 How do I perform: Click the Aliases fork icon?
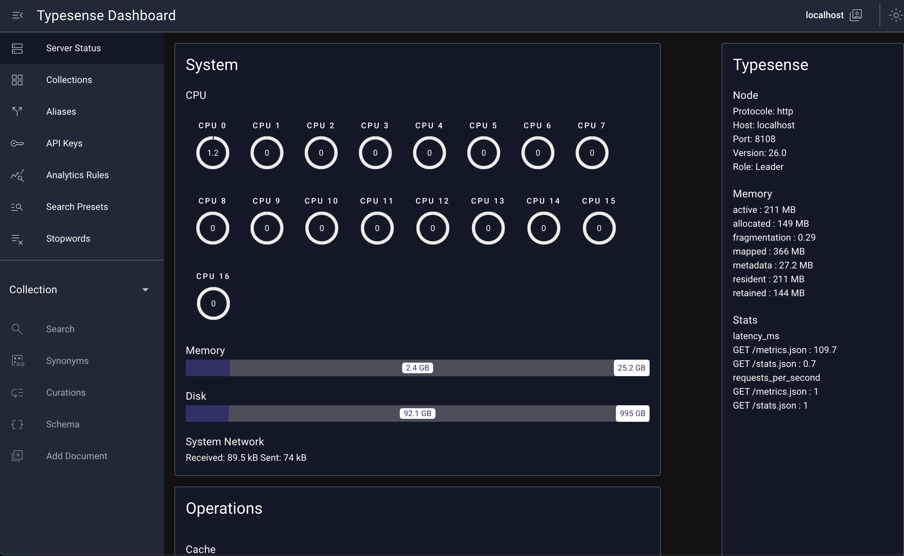pyautogui.click(x=17, y=111)
